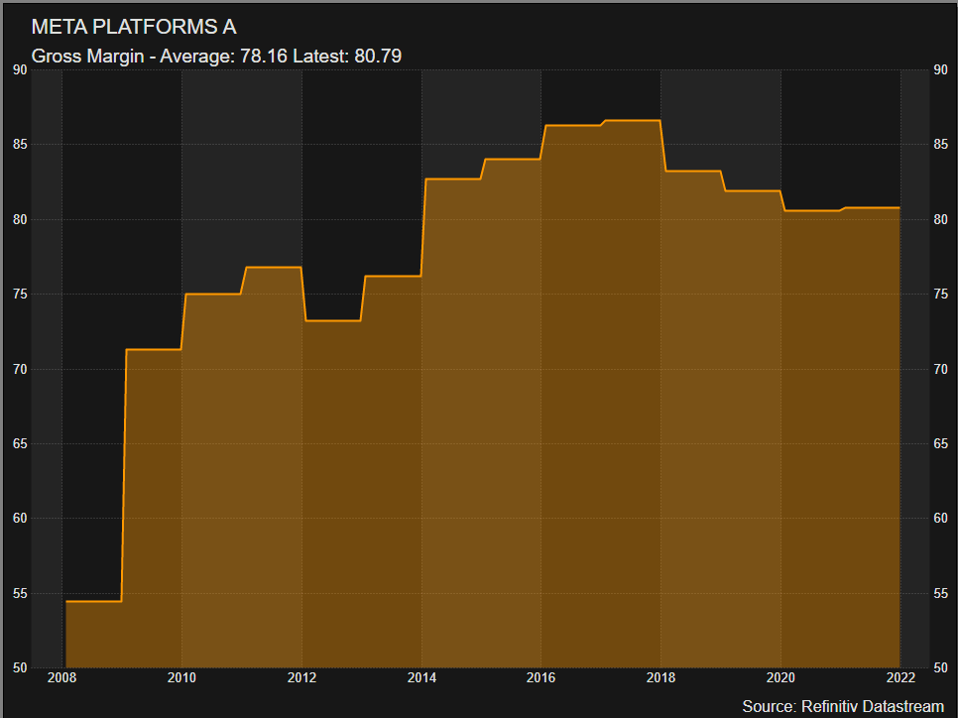Click the 2012 x-axis year label
The height and width of the screenshot is (718, 958).
point(301,677)
